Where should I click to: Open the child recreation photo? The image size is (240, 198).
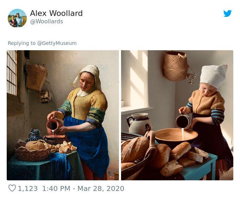(x=177, y=115)
